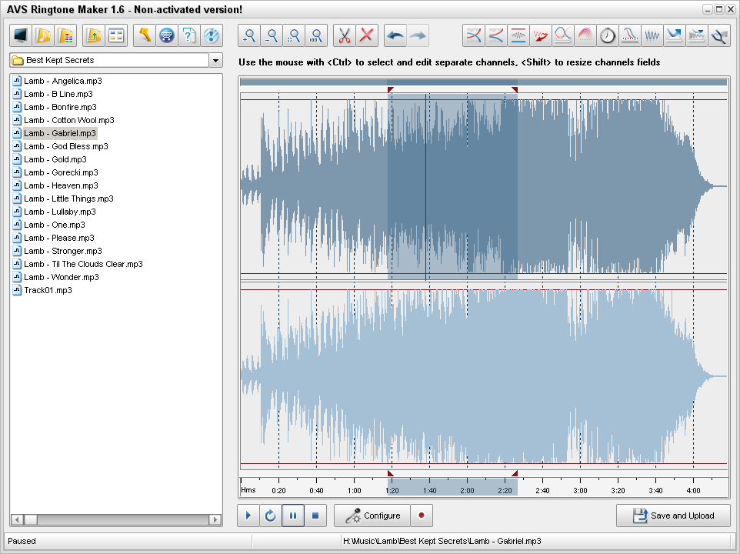Click the waveform overview bar above the tracks

[483, 82]
